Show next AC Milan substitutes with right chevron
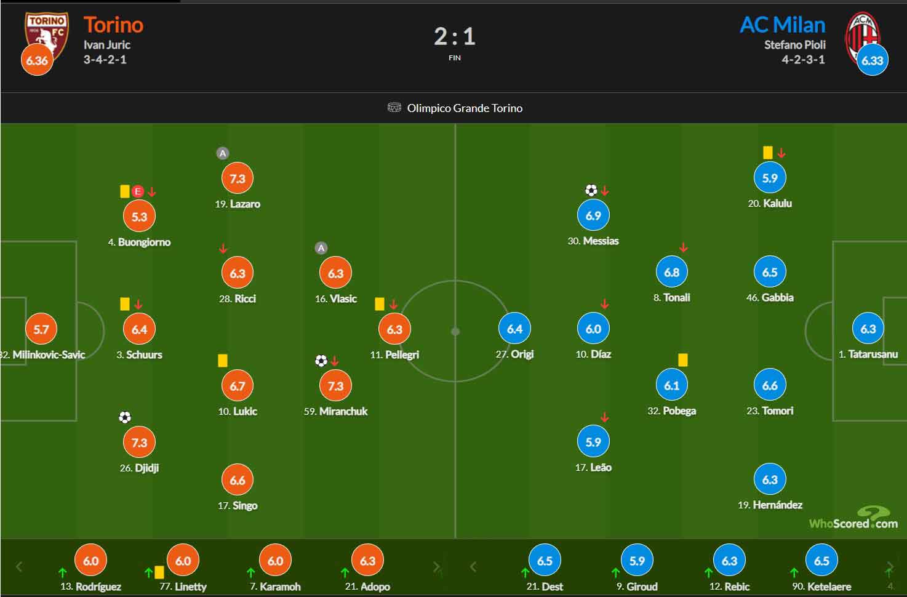 click(890, 567)
